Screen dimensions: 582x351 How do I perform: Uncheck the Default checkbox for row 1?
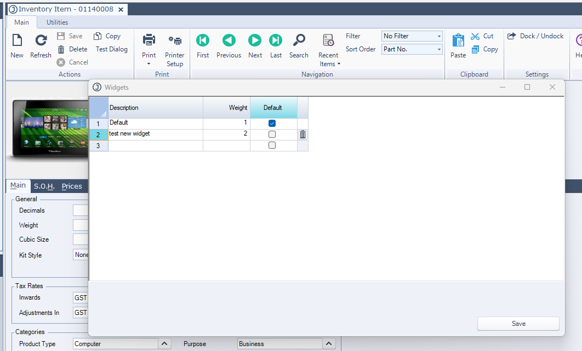pos(272,124)
